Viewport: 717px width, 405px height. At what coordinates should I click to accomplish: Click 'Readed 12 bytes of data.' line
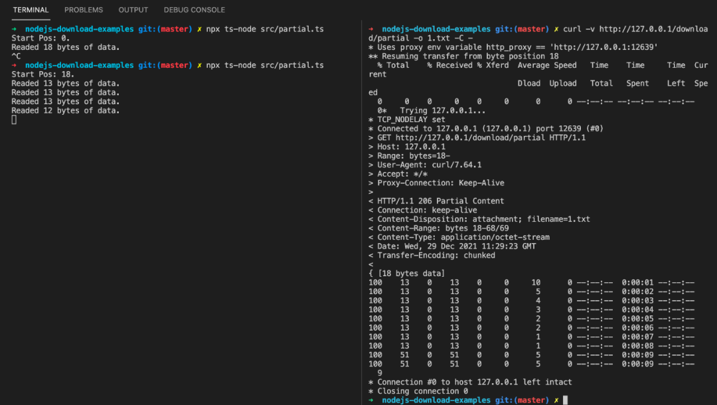(x=65, y=111)
